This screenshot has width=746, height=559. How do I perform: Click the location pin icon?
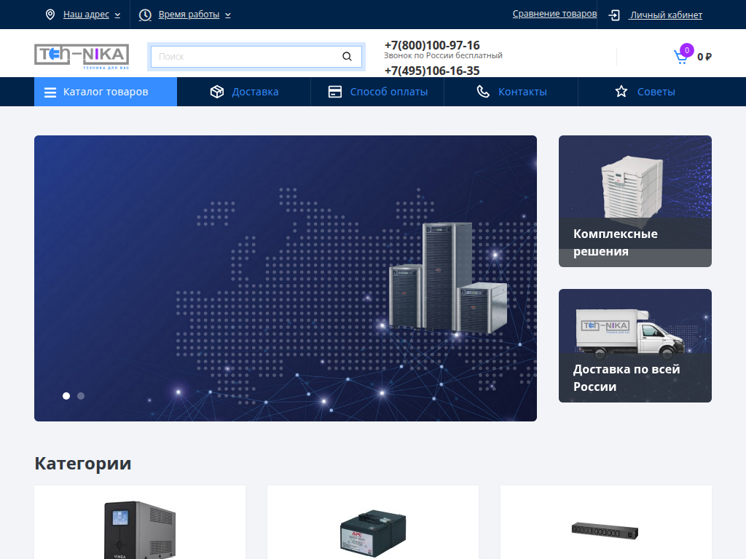pyautogui.click(x=50, y=15)
